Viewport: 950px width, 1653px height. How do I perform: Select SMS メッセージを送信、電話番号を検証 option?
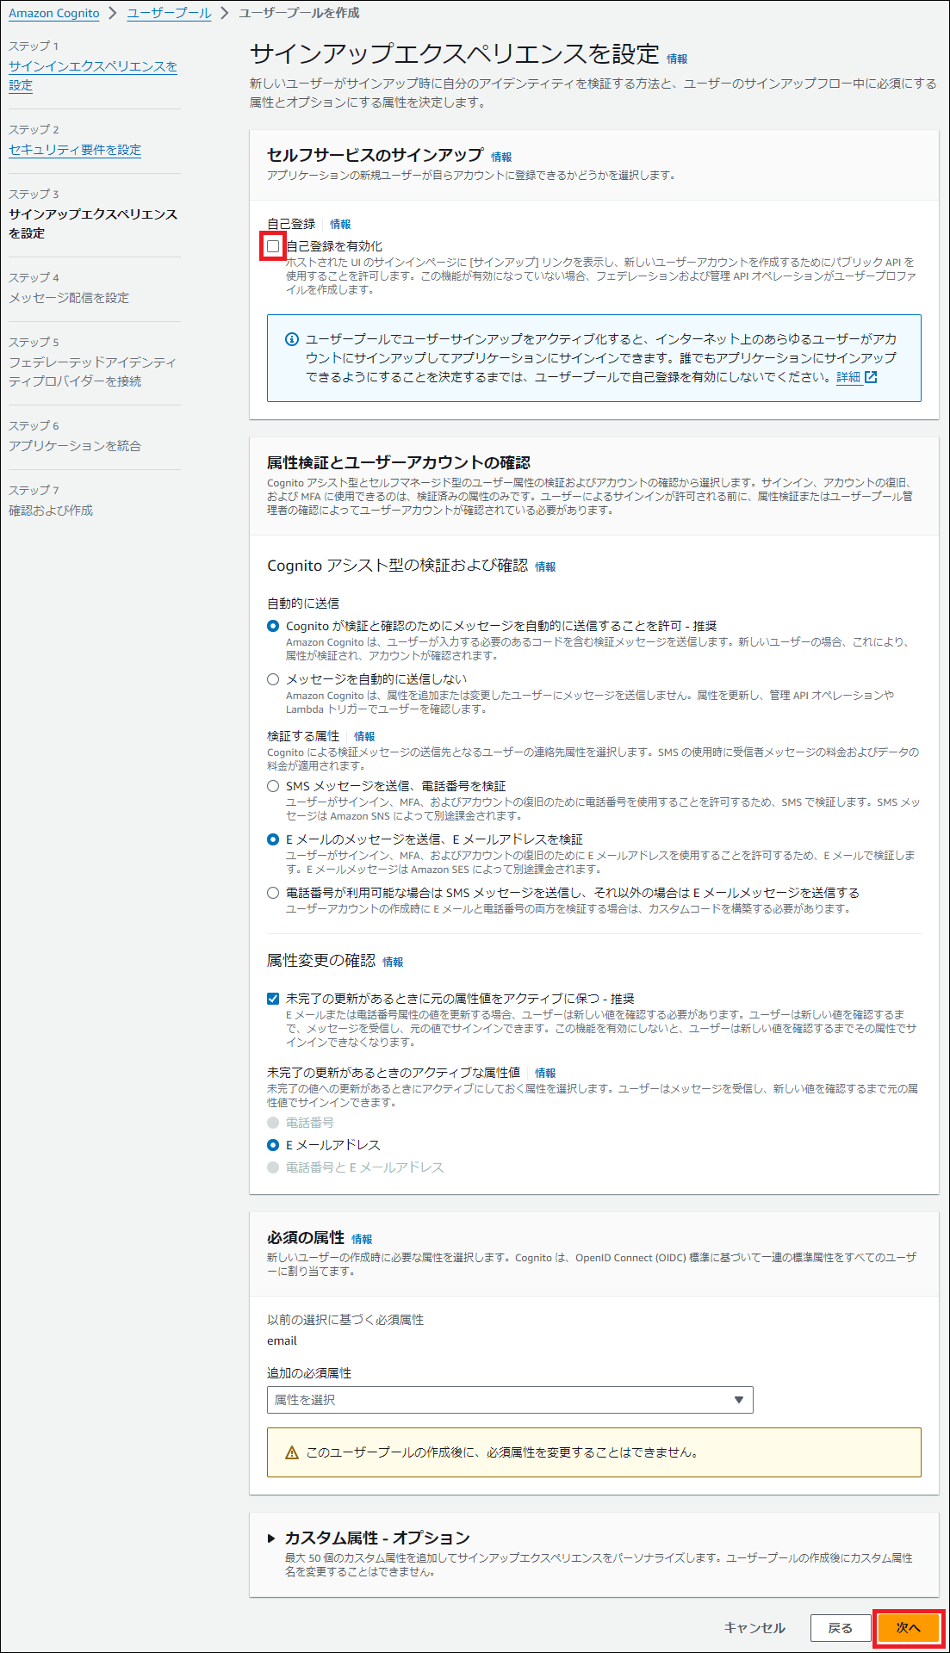tap(273, 786)
